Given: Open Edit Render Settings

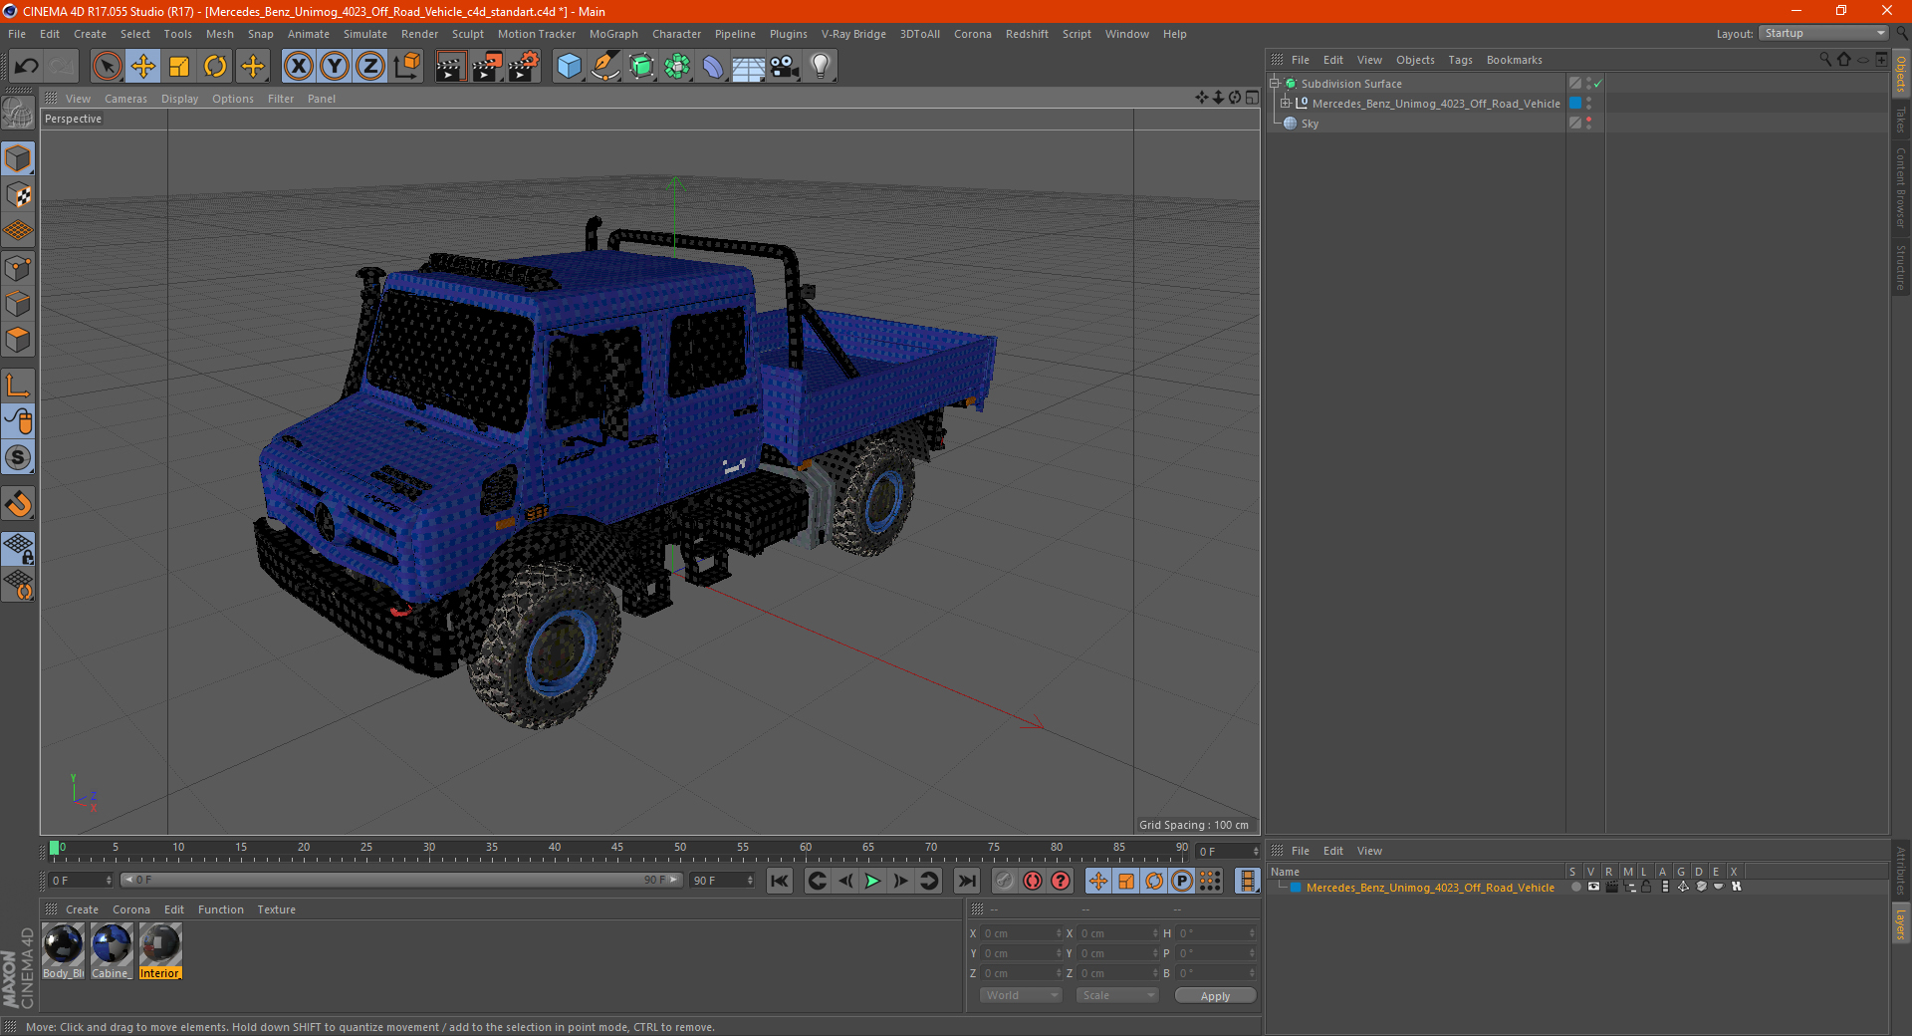Looking at the screenshot, I should [524, 67].
